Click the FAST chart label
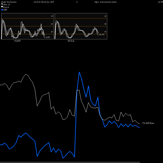Image resolution: width=163 pixels, height=163 pixels. click(x=17, y=41)
